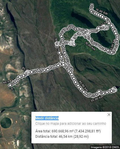
Task: Select the path waypoint directly below the 15,00 km label
Action: pos(102,17)
